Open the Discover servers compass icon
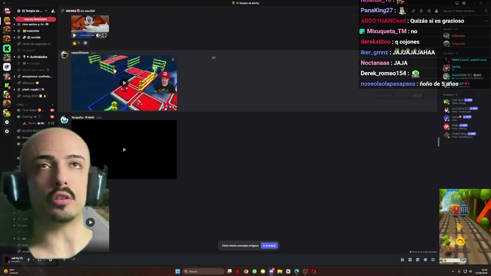 [7, 131]
